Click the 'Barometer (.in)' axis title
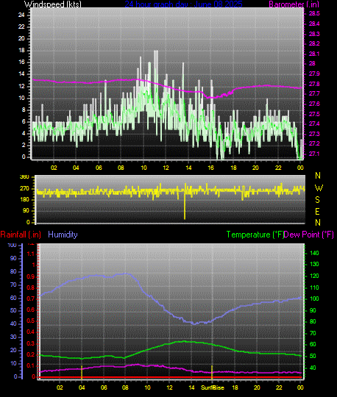 pyautogui.click(x=294, y=4)
